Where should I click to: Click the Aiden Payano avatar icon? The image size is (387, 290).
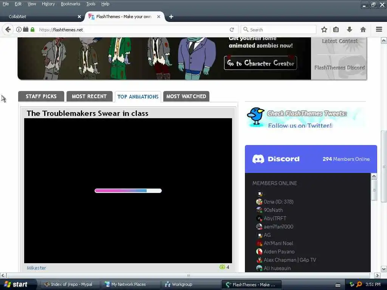point(259,252)
